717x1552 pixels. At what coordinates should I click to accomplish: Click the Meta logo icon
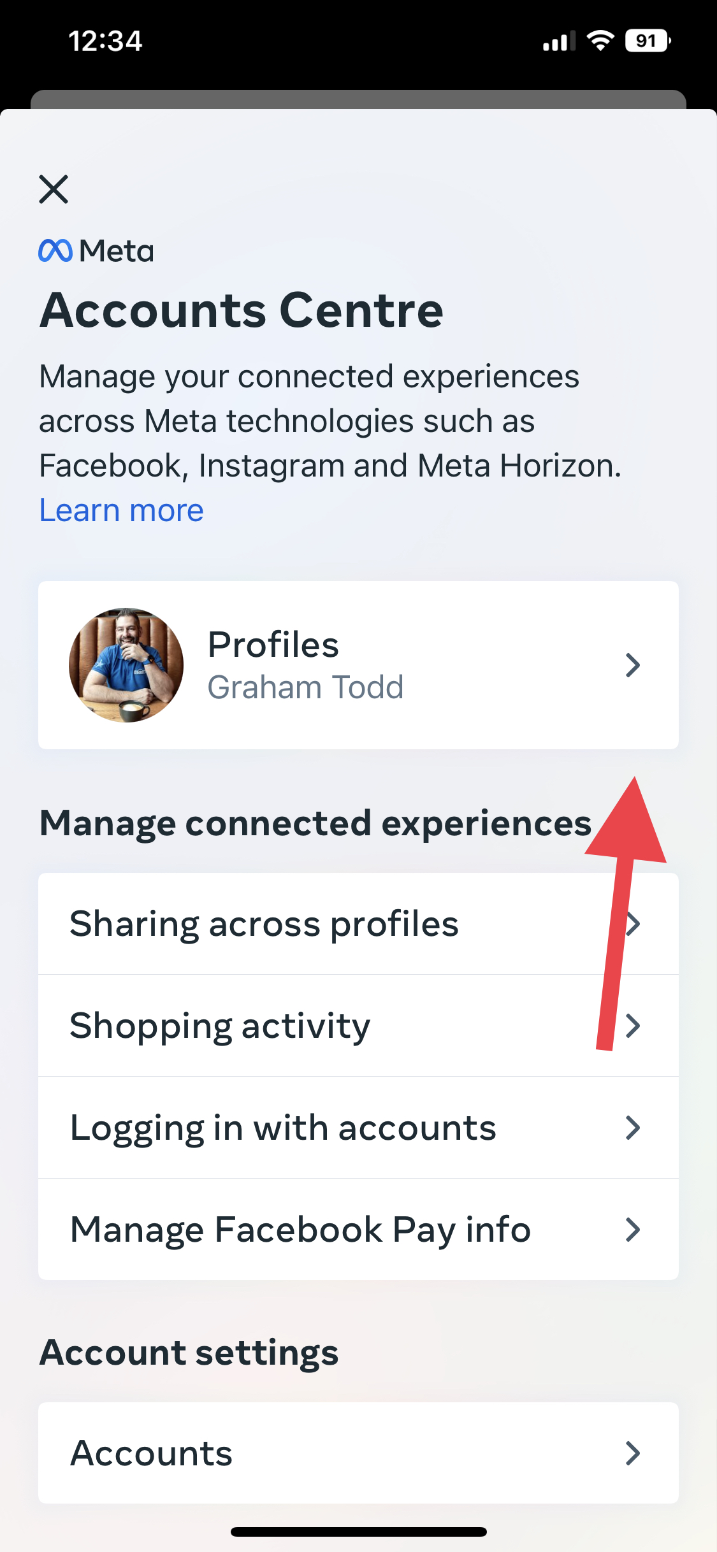pyautogui.click(x=55, y=250)
